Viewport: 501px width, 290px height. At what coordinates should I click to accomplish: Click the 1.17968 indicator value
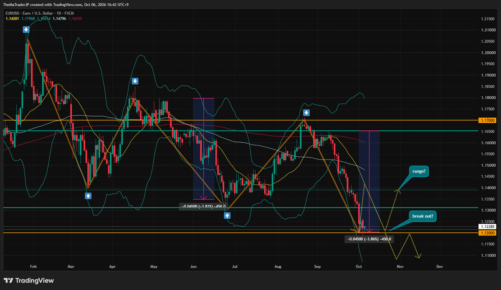coord(28,18)
